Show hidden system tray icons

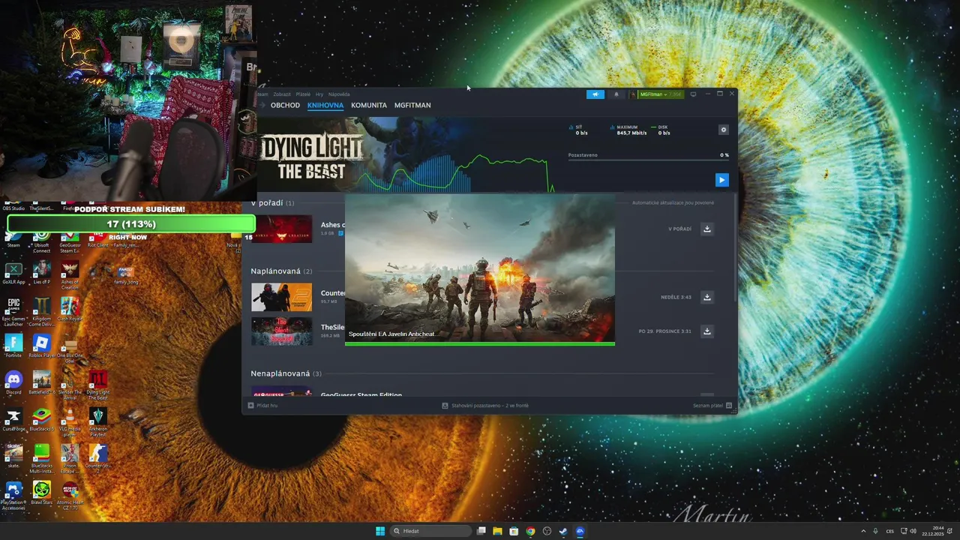point(863,531)
